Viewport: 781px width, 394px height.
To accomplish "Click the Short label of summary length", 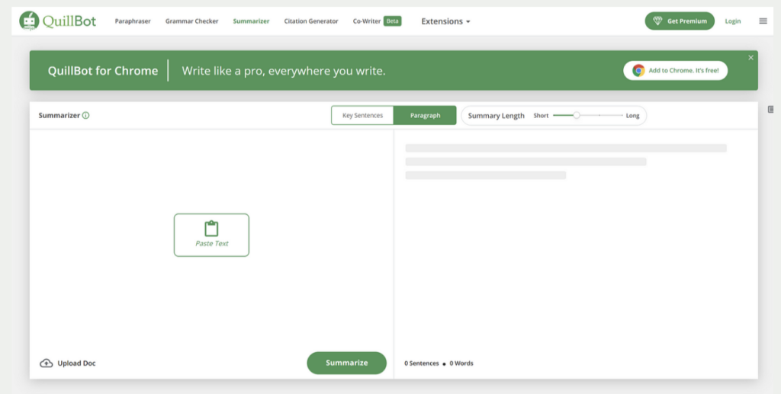I will pos(541,116).
